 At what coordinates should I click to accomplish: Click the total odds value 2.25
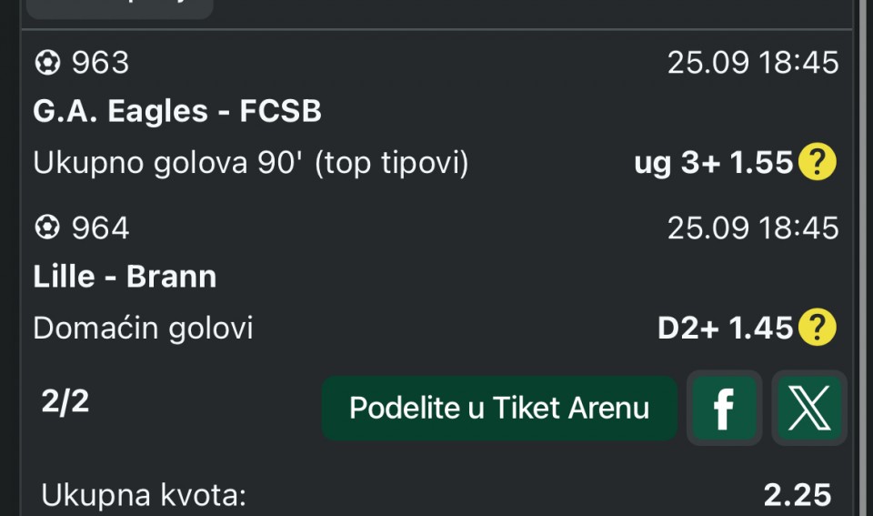tap(798, 495)
